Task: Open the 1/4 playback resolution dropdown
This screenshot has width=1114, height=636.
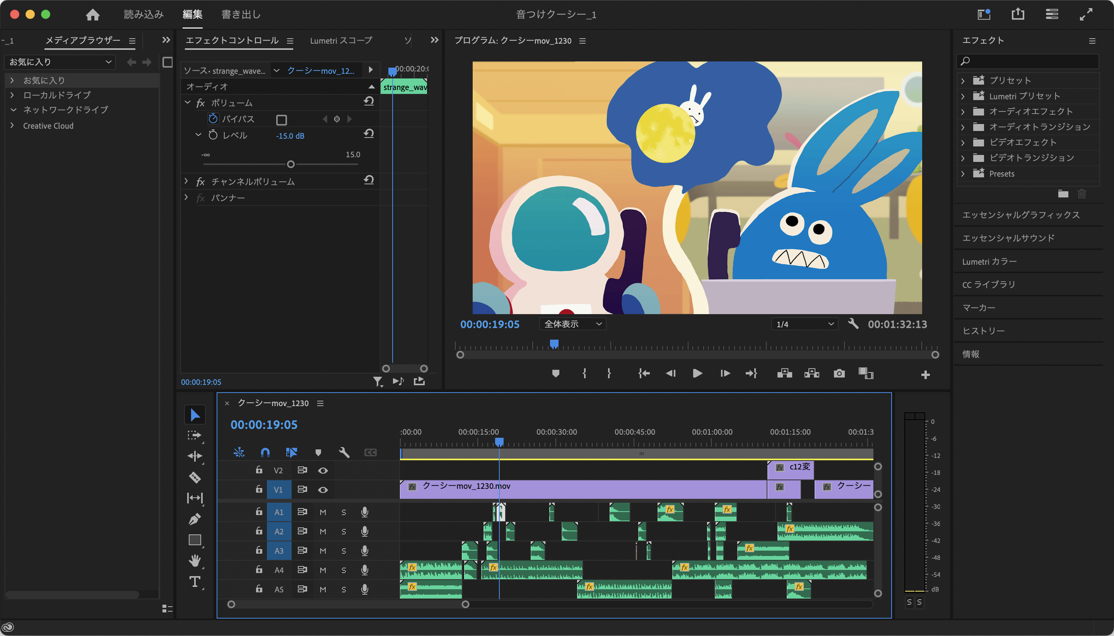Action: click(805, 324)
